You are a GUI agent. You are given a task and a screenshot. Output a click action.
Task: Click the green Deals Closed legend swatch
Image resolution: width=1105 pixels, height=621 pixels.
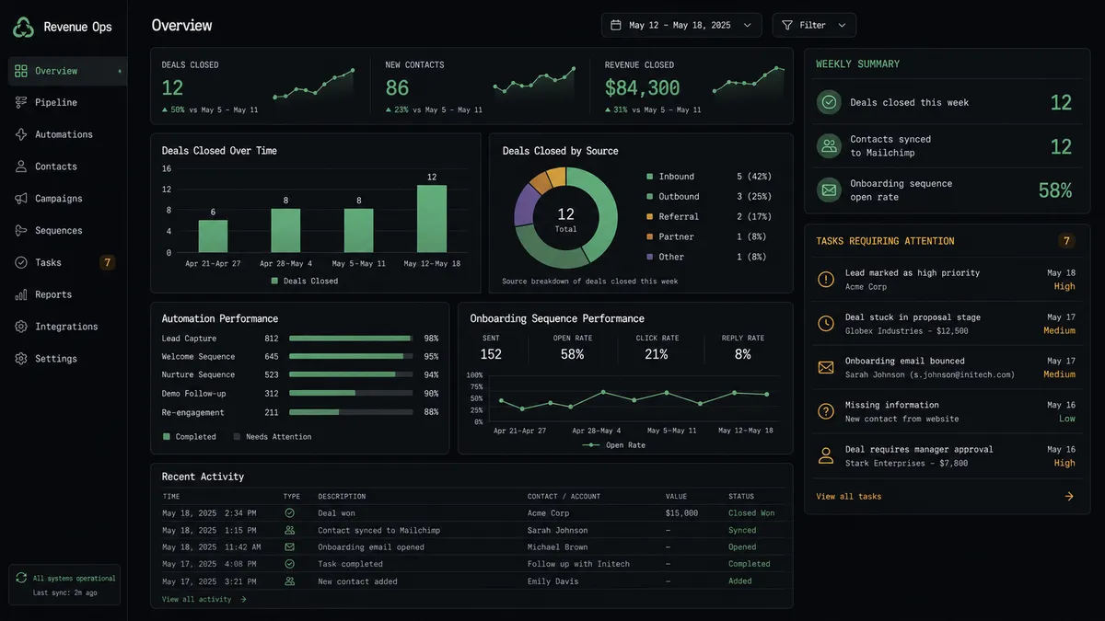pyautogui.click(x=274, y=281)
